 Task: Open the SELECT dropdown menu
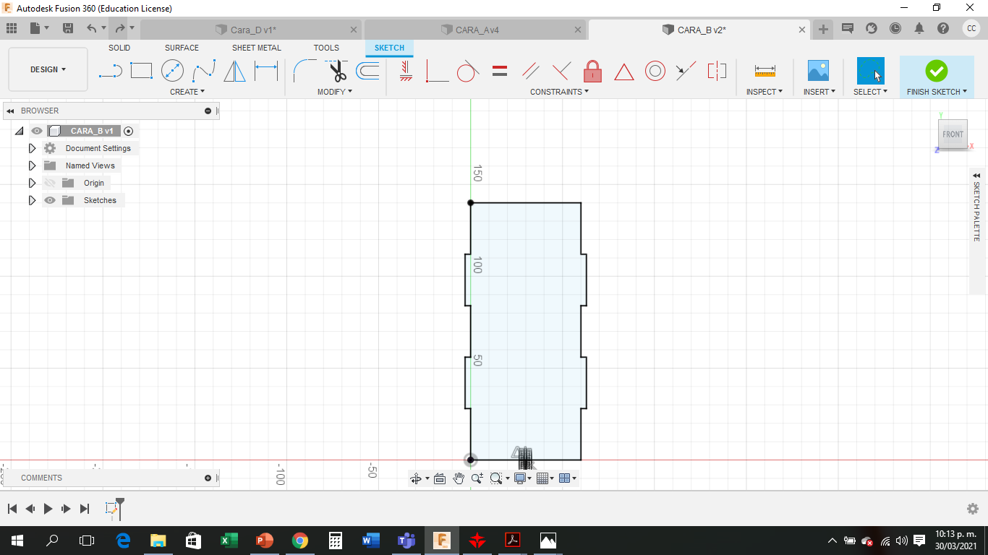(870, 92)
